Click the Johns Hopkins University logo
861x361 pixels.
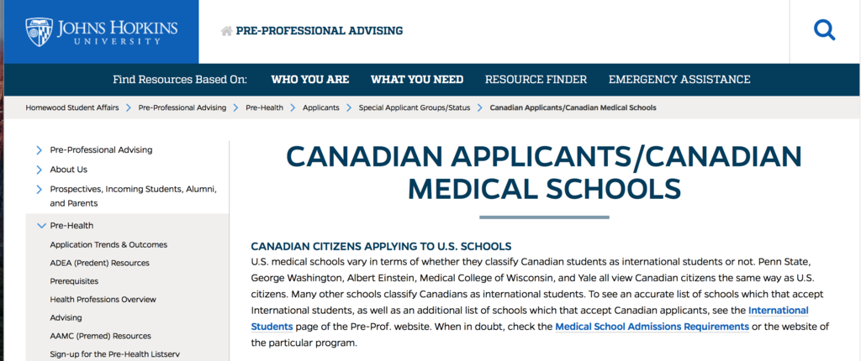(x=102, y=31)
